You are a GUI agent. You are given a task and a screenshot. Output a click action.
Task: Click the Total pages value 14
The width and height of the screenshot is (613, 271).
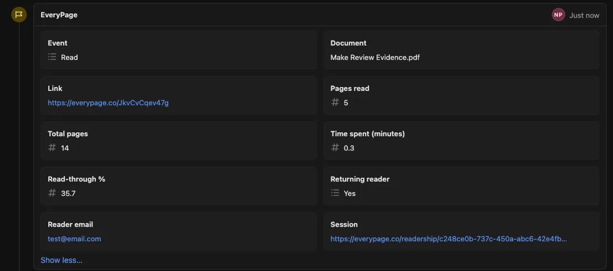[65, 148]
